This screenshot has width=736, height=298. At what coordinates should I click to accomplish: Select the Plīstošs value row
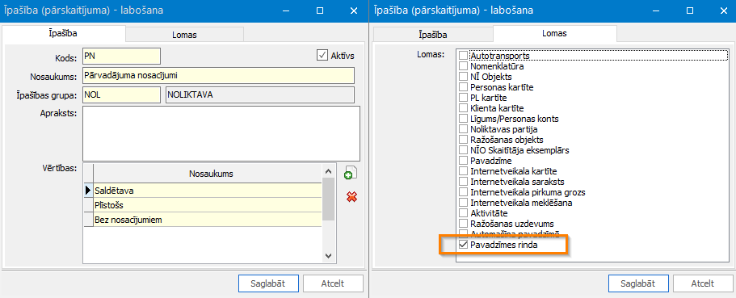coord(208,205)
